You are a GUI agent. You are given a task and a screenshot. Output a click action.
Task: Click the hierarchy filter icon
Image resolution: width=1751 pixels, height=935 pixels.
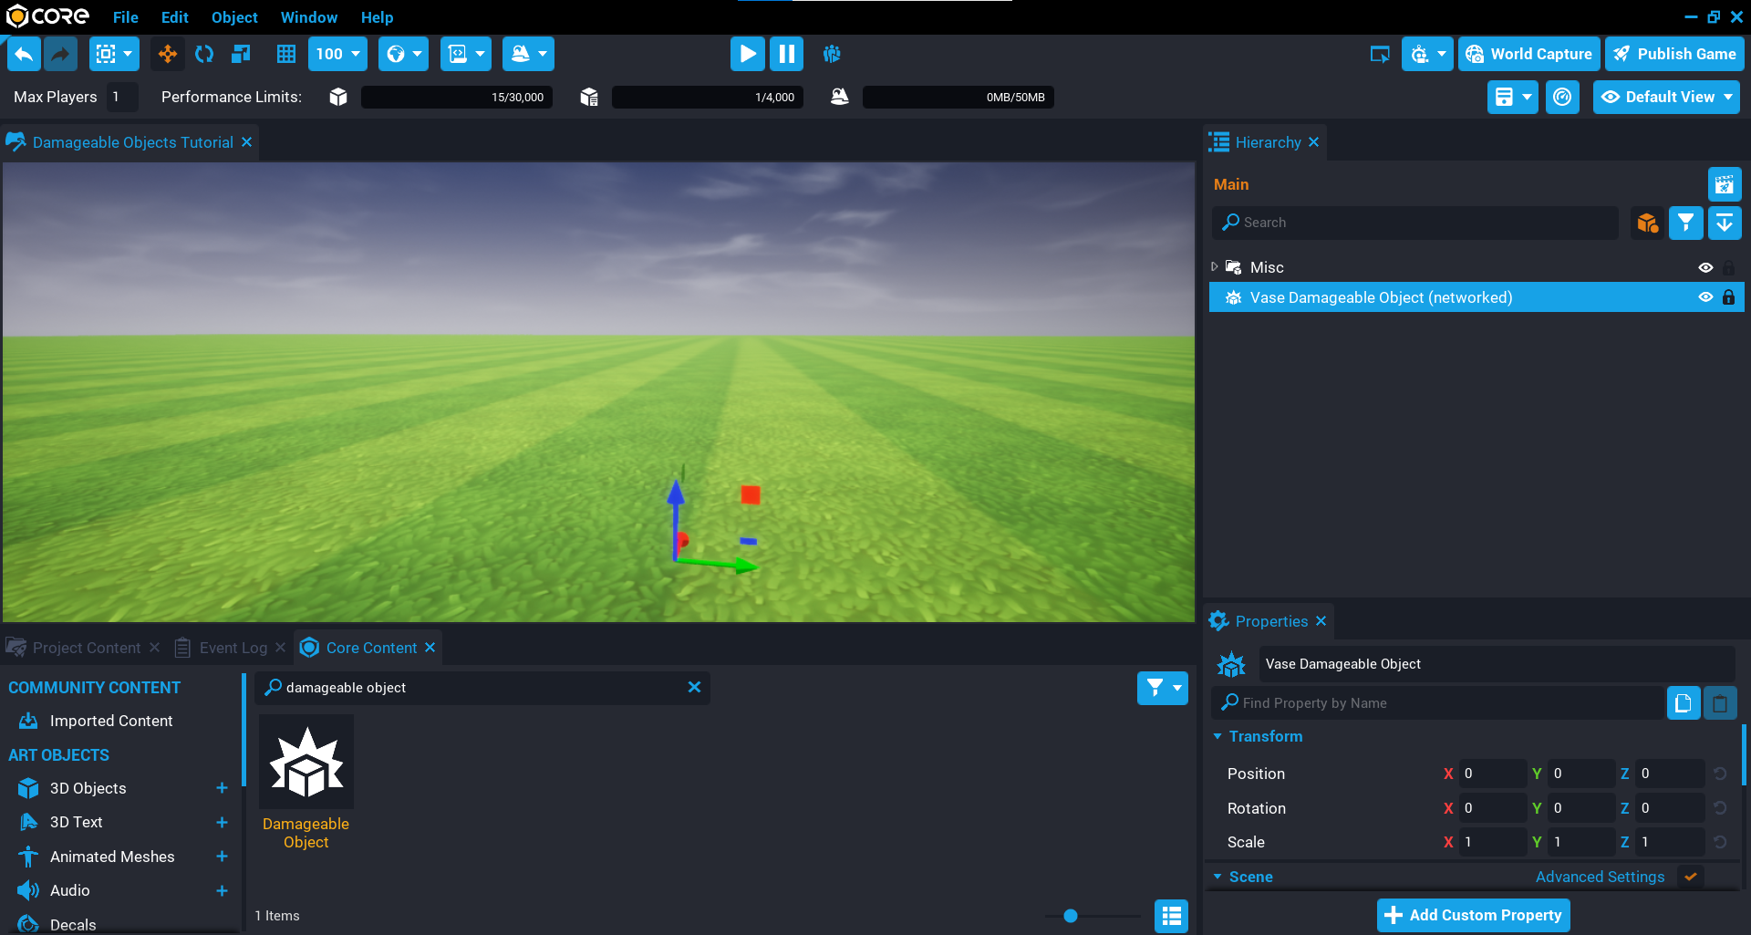click(1685, 223)
